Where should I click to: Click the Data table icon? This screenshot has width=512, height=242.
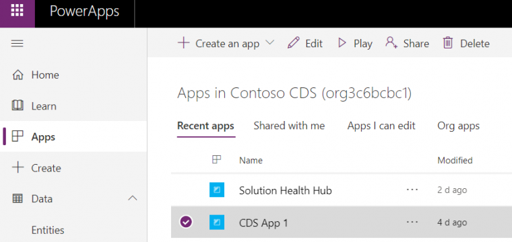[18, 199]
